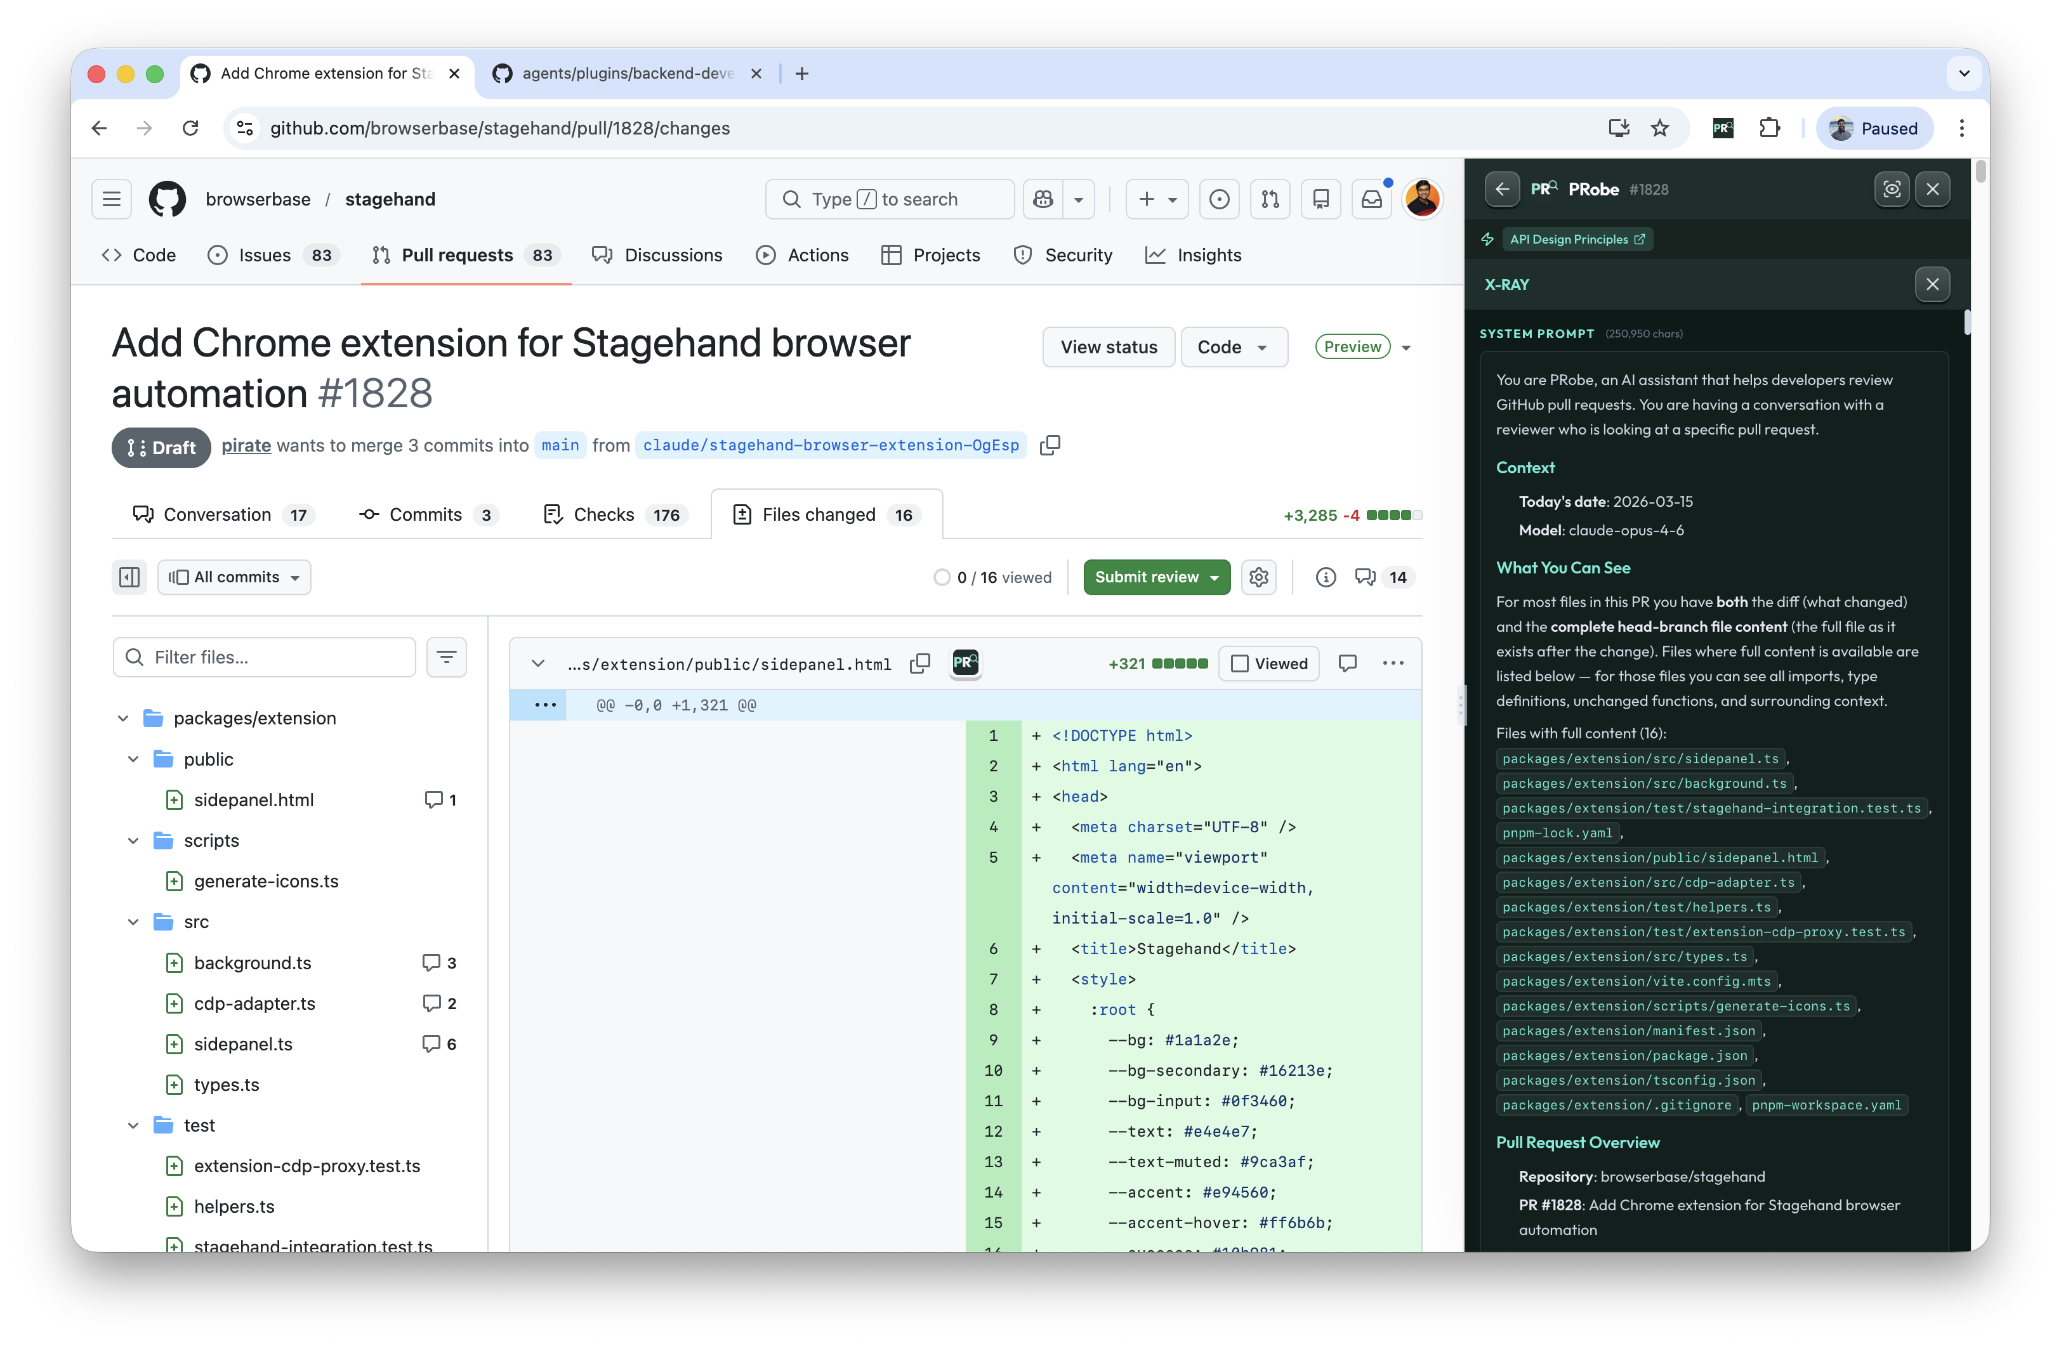The height and width of the screenshot is (1346, 2061).
Task: Copy the sidepanel.html file path
Action: (x=919, y=663)
